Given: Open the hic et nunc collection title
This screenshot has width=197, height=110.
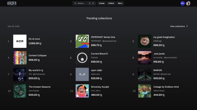Looking at the screenshot, I should [34, 39].
